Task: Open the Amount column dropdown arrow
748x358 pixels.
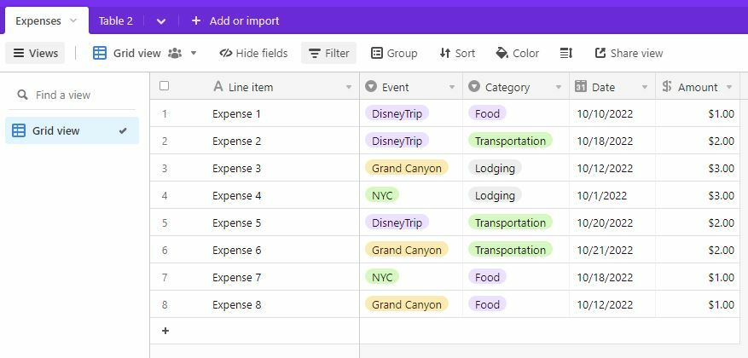Action: [x=728, y=87]
